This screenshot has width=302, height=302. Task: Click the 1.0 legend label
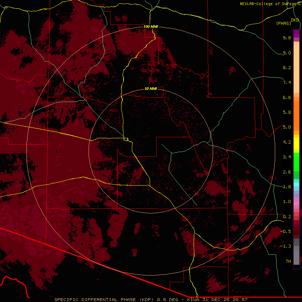(x=287, y=202)
